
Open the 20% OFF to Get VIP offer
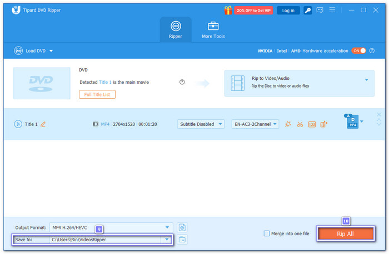click(x=253, y=11)
